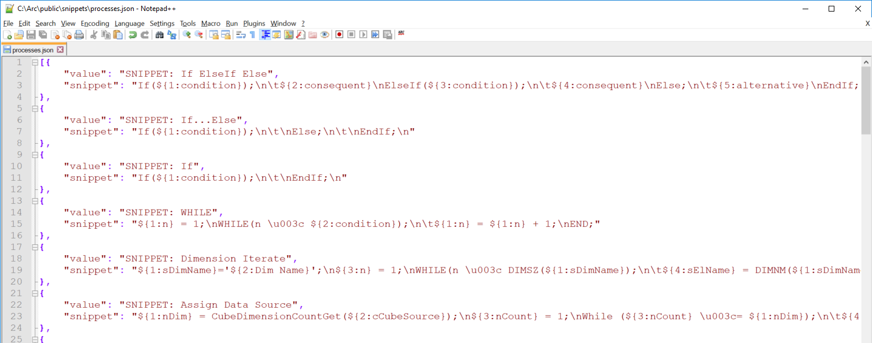This screenshot has height=343, width=872.
Task: Toggle word wrap in the toolbar
Action: pyautogui.click(x=240, y=35)
